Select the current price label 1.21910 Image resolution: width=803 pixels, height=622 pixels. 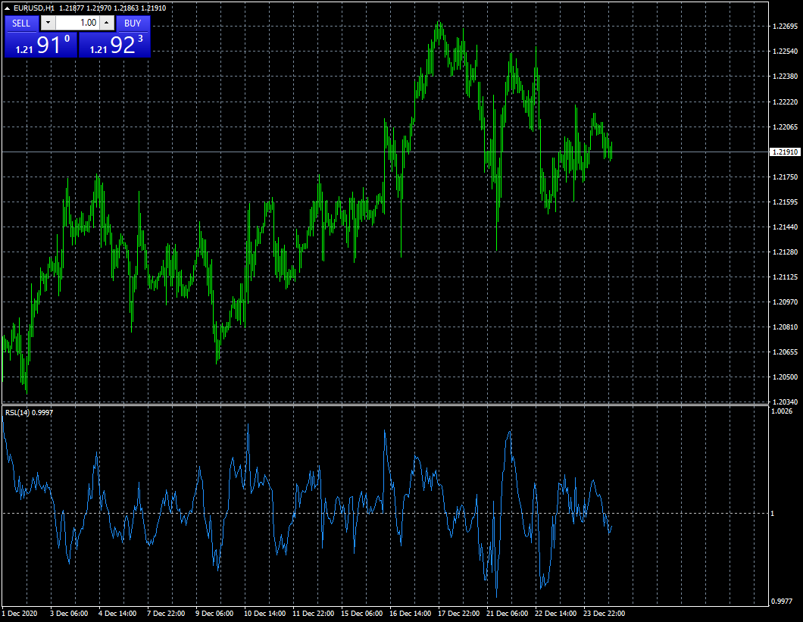pos(785,152)
